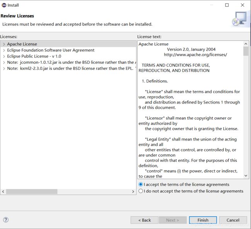Click the licenses list scroll left arrow
Image resolution: width=251 pixels, height=229 pixels.
(x=3, y=192)
